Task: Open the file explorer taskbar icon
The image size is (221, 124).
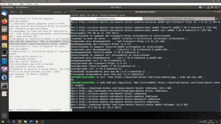Action: click(25, 122)
